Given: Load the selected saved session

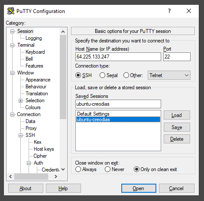Looking at the screenshot, I should 177,115.
